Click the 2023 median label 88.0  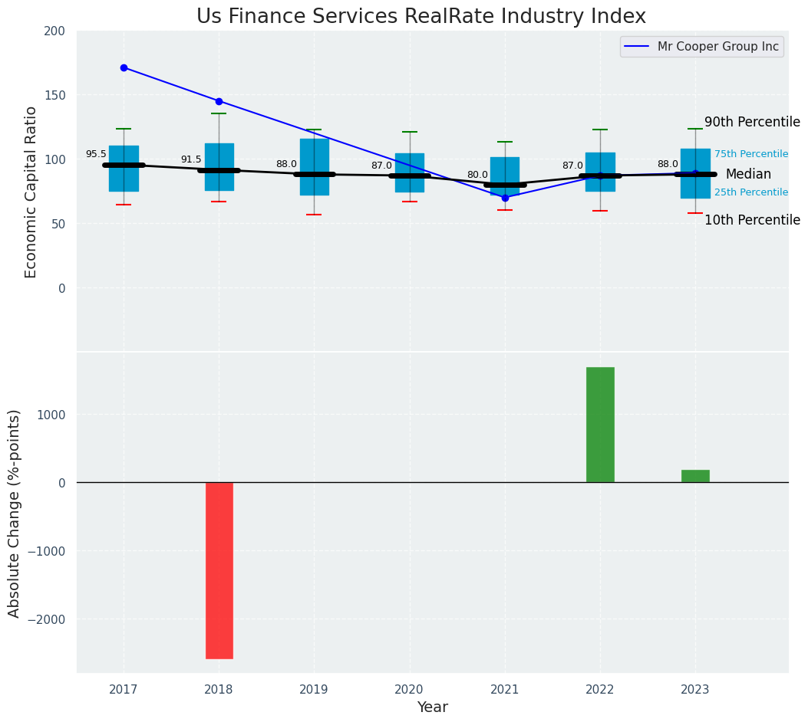668,164
